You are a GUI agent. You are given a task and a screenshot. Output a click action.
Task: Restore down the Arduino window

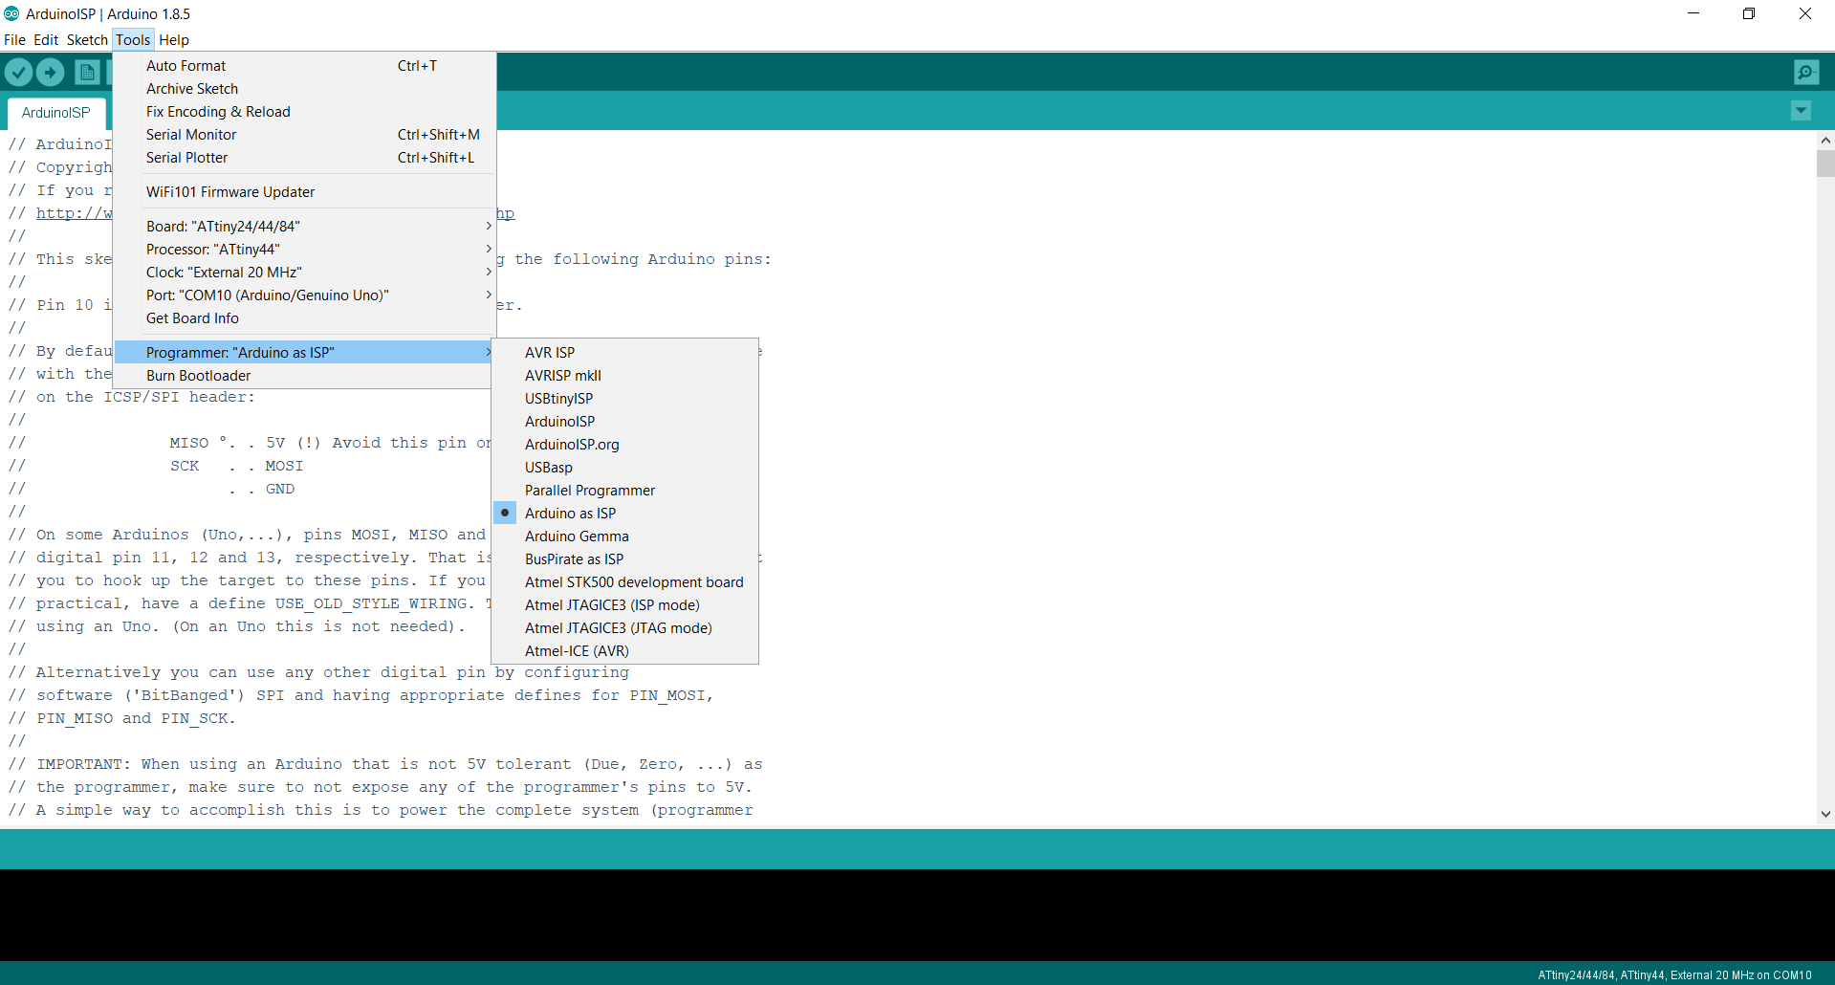click(x=1749, y=13)
